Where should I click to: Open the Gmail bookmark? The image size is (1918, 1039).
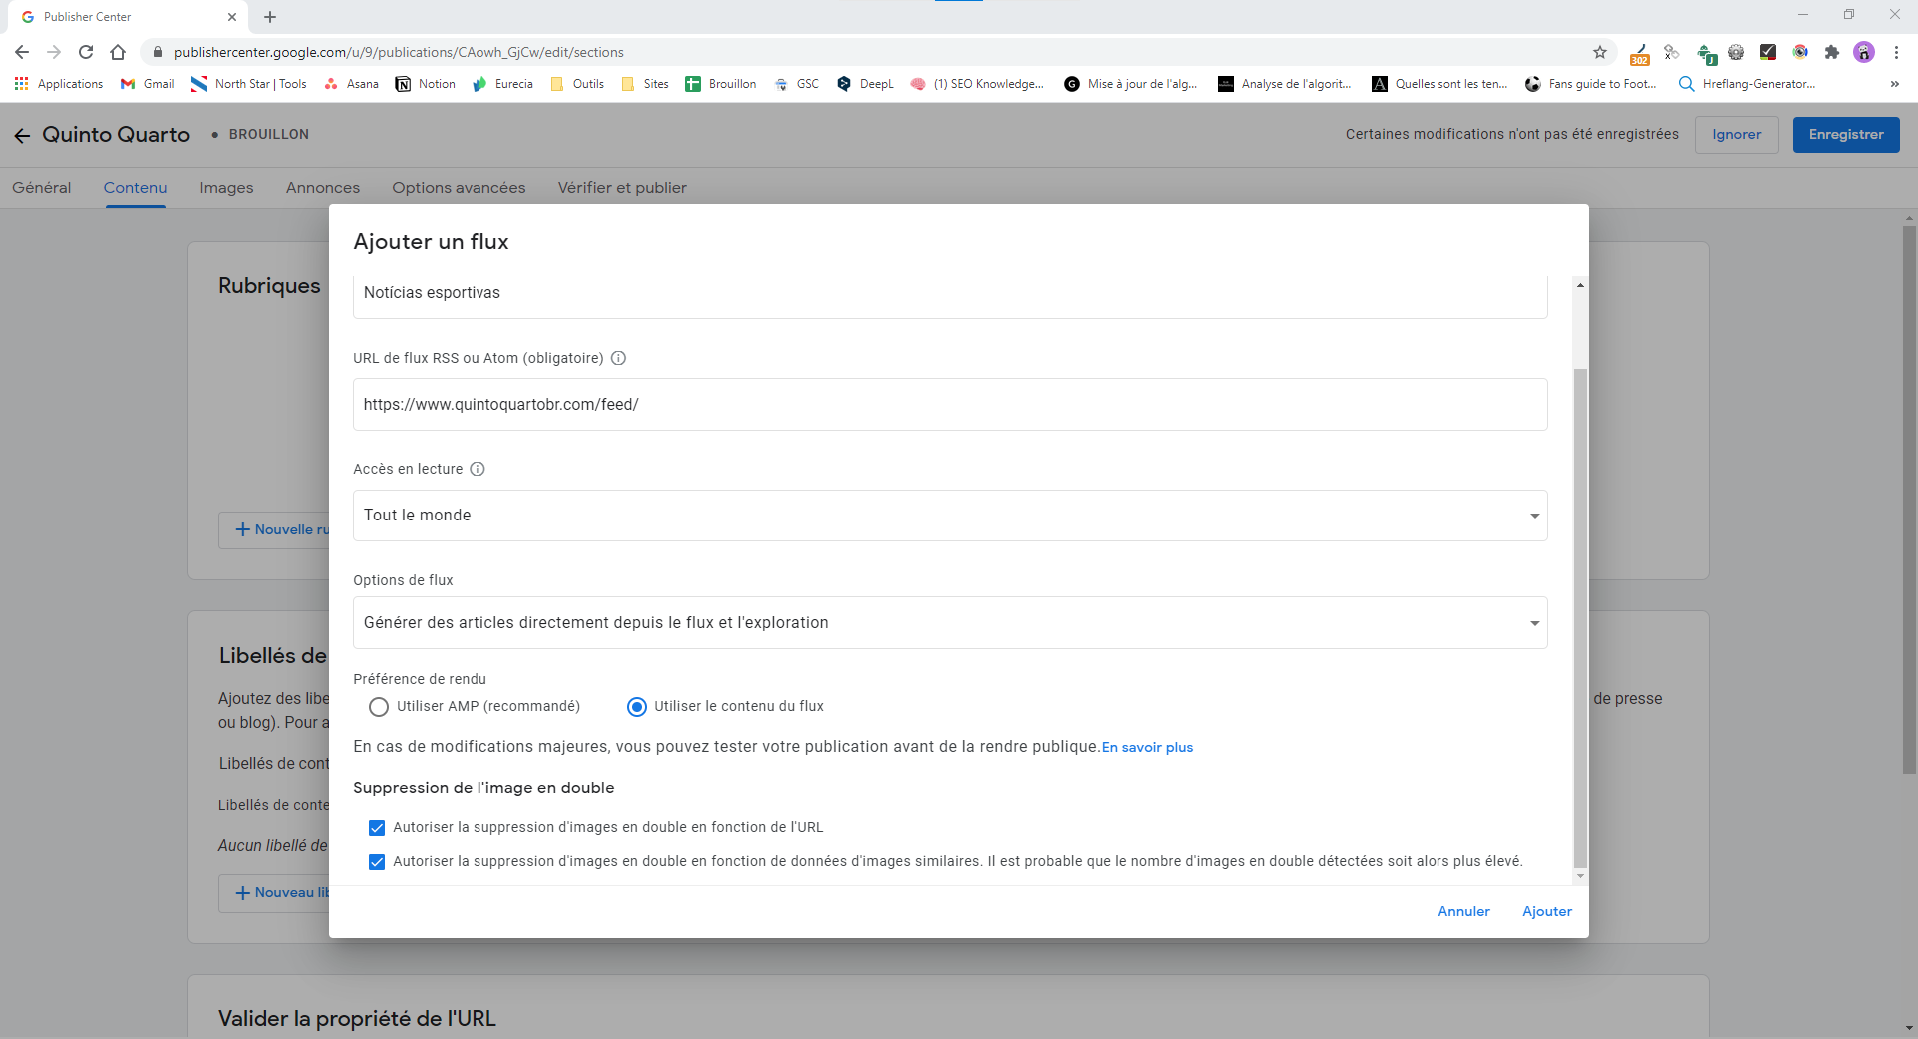147,84
